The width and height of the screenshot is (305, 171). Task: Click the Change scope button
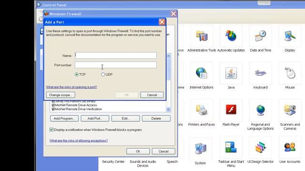pyautogui.click(x=61, y=95)
